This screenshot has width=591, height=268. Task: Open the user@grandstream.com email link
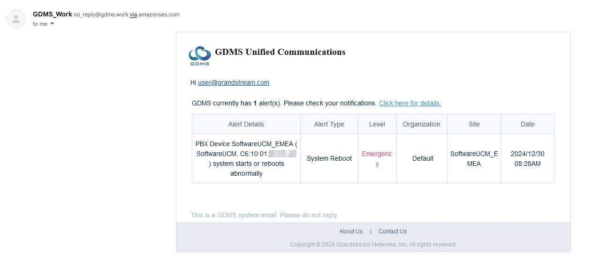click(x=234, y=82)
